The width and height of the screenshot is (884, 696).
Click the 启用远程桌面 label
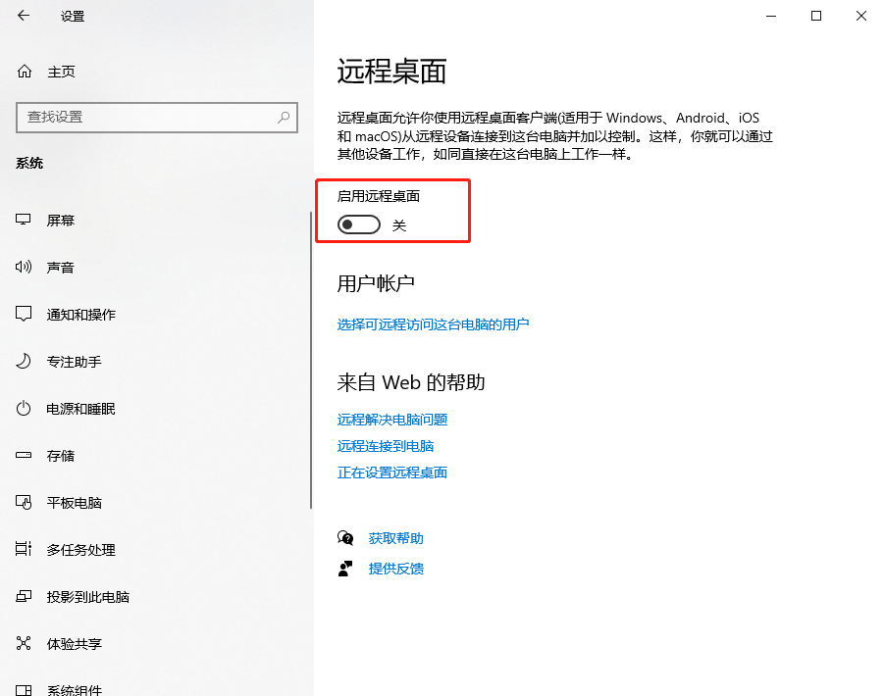coord(379,196)
